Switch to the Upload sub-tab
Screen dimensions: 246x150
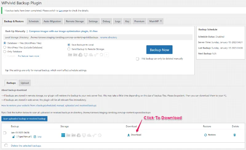(25, 83)
